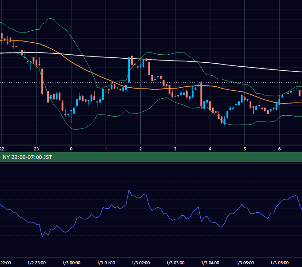Screen dimensions: 302x267
Task: Select the '1/3 05:00' time axis label
Action: (245, 263)
